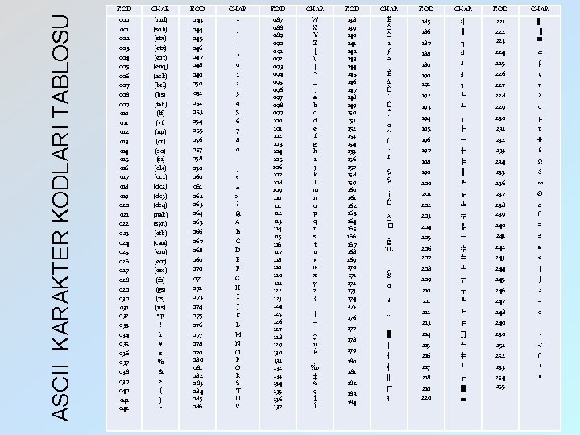Click the omega 'Ω' character cell
Viewport: 580px width, 435px height.
[540, 161]
